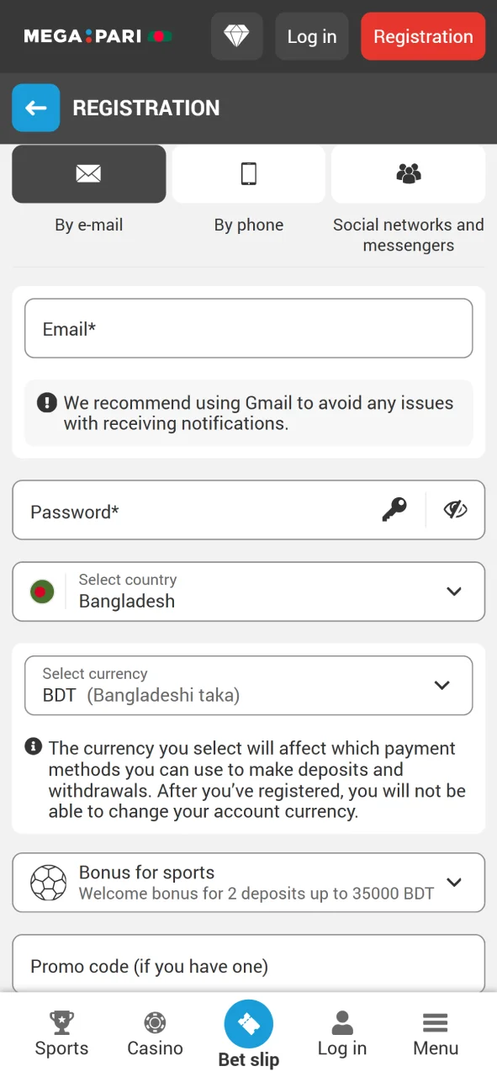Click the Bangladesh flag swatch
The width and height of the screenshot is (497, 1077).
40,592
